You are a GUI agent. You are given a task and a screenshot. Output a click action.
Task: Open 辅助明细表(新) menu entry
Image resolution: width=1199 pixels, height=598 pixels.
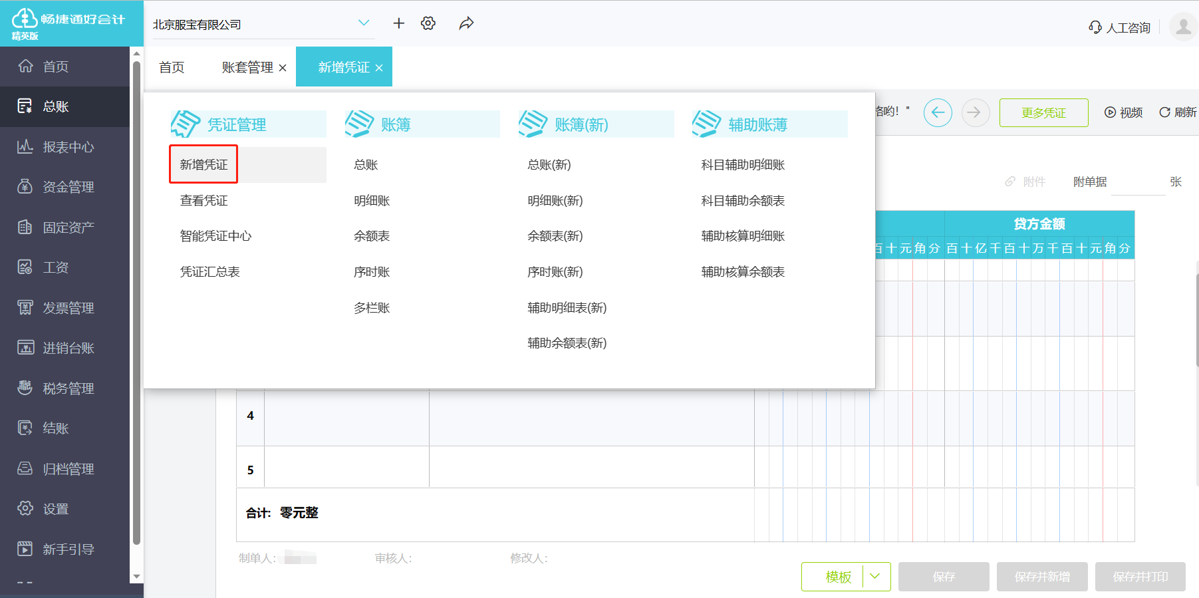click(567, 307)
